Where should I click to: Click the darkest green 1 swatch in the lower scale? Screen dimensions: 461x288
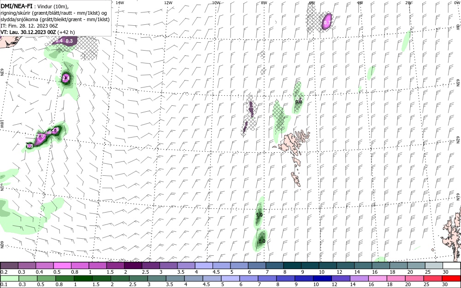tap(83, 278)
